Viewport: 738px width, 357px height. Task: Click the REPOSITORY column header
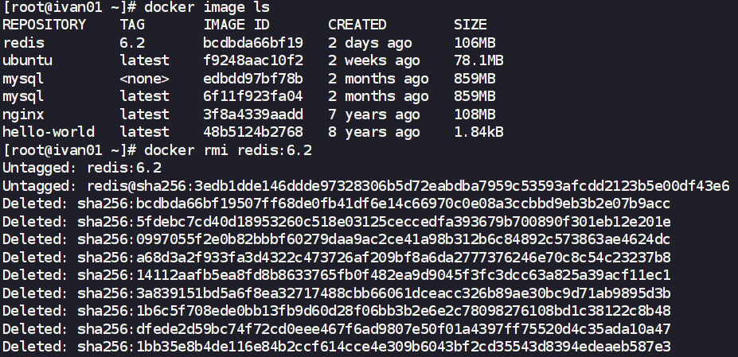pos(45,25)
